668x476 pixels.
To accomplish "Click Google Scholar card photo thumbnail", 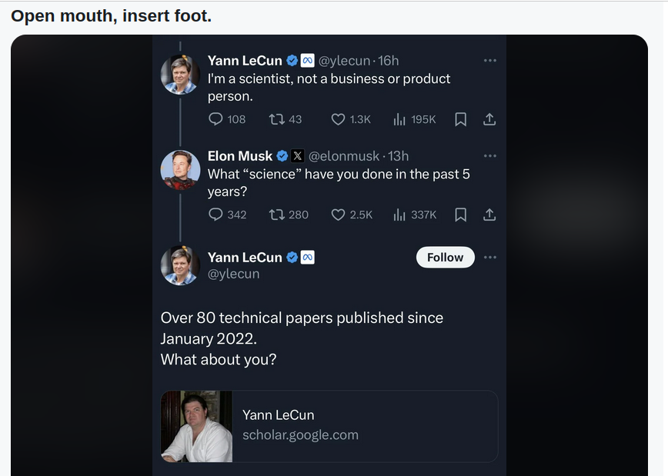I will pyautogui.click(x=196, y=426).
